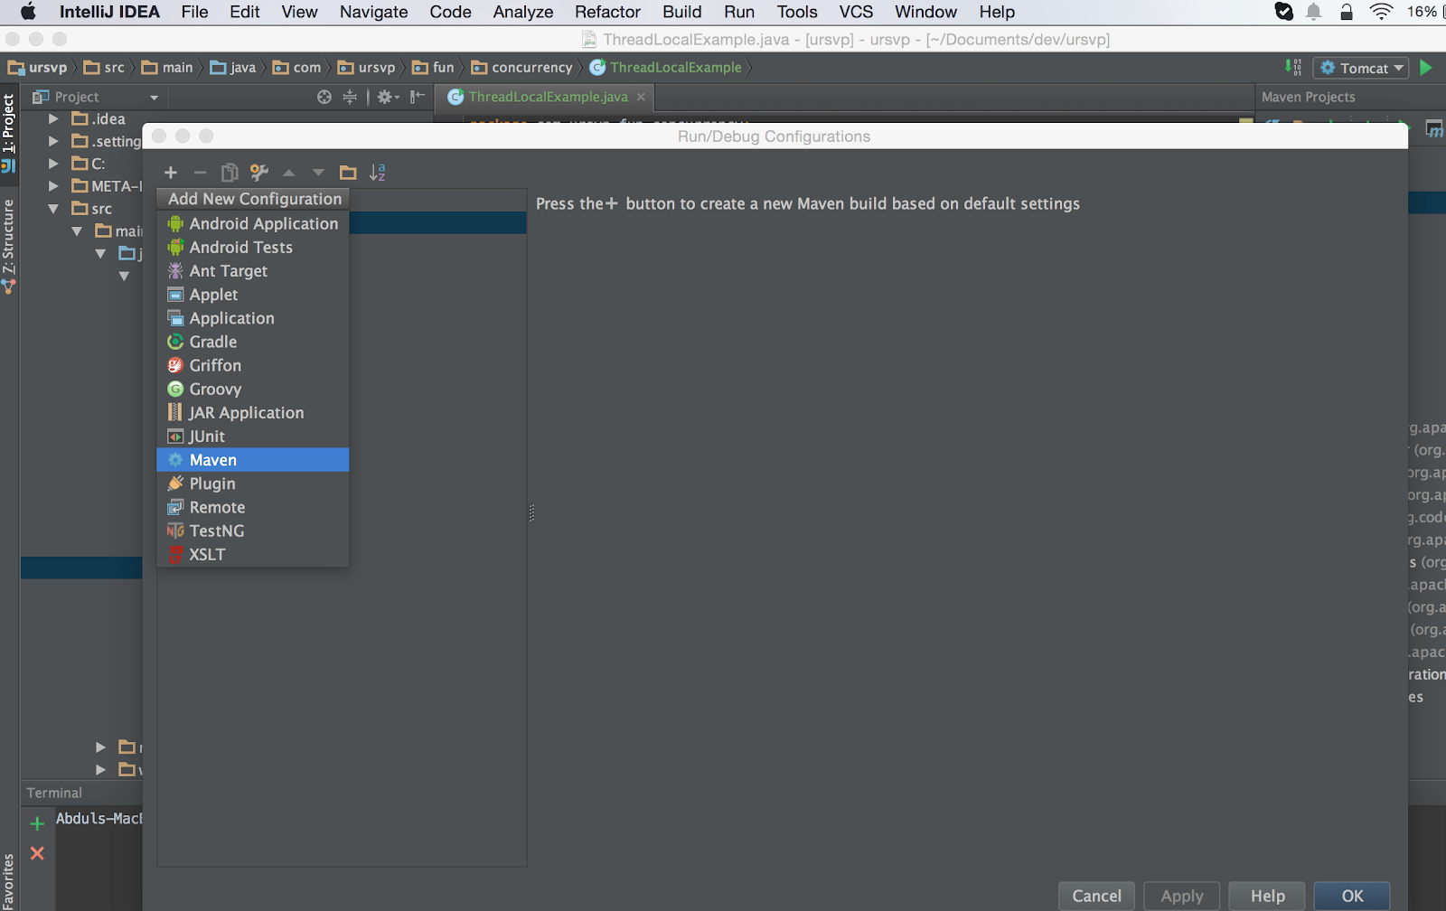Select Gradle configuration type

253,342
